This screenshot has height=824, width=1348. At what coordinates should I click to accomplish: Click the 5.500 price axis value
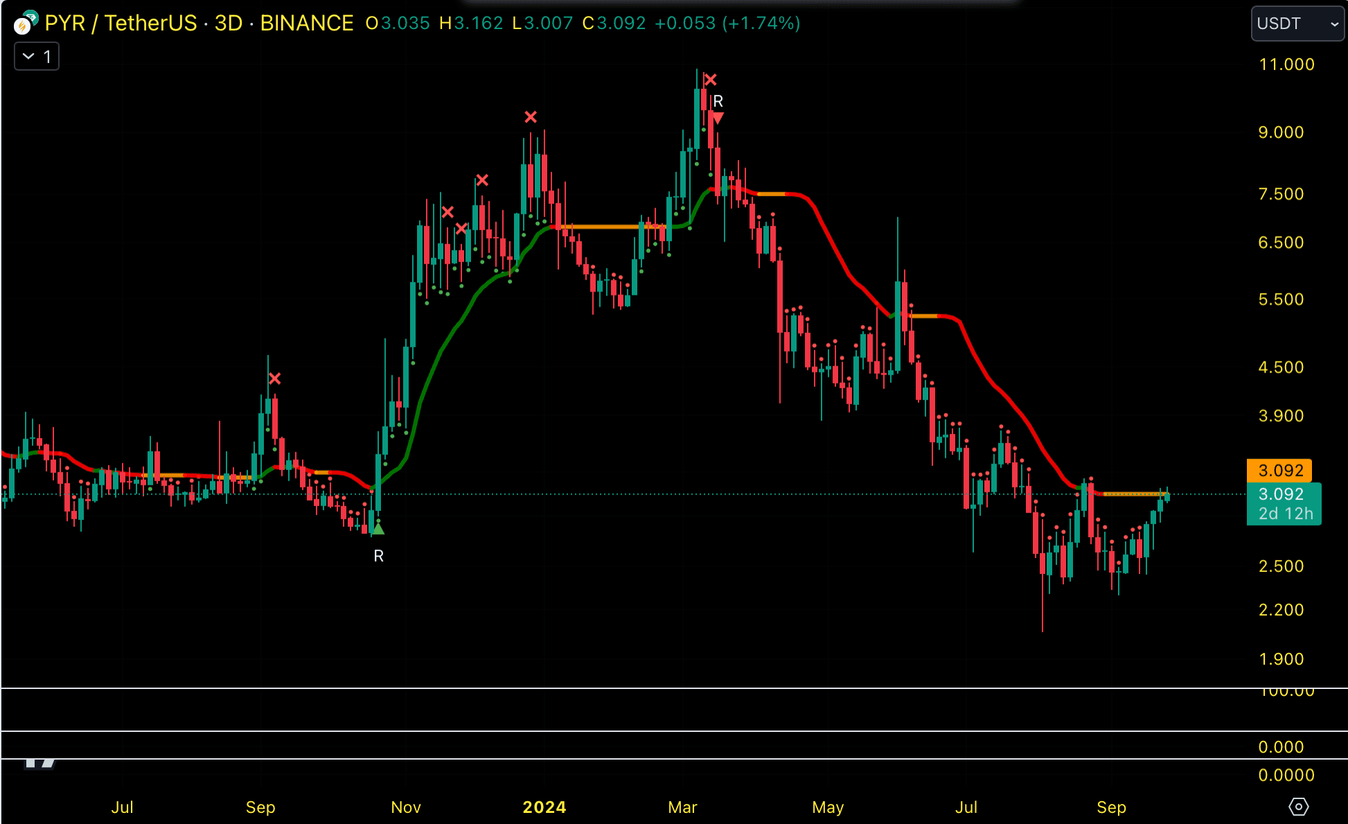pos(1281,299)
